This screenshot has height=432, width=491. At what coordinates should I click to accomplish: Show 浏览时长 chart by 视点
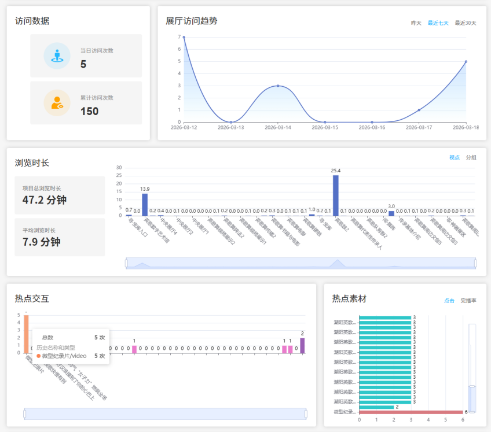click(x=455, y=157)
